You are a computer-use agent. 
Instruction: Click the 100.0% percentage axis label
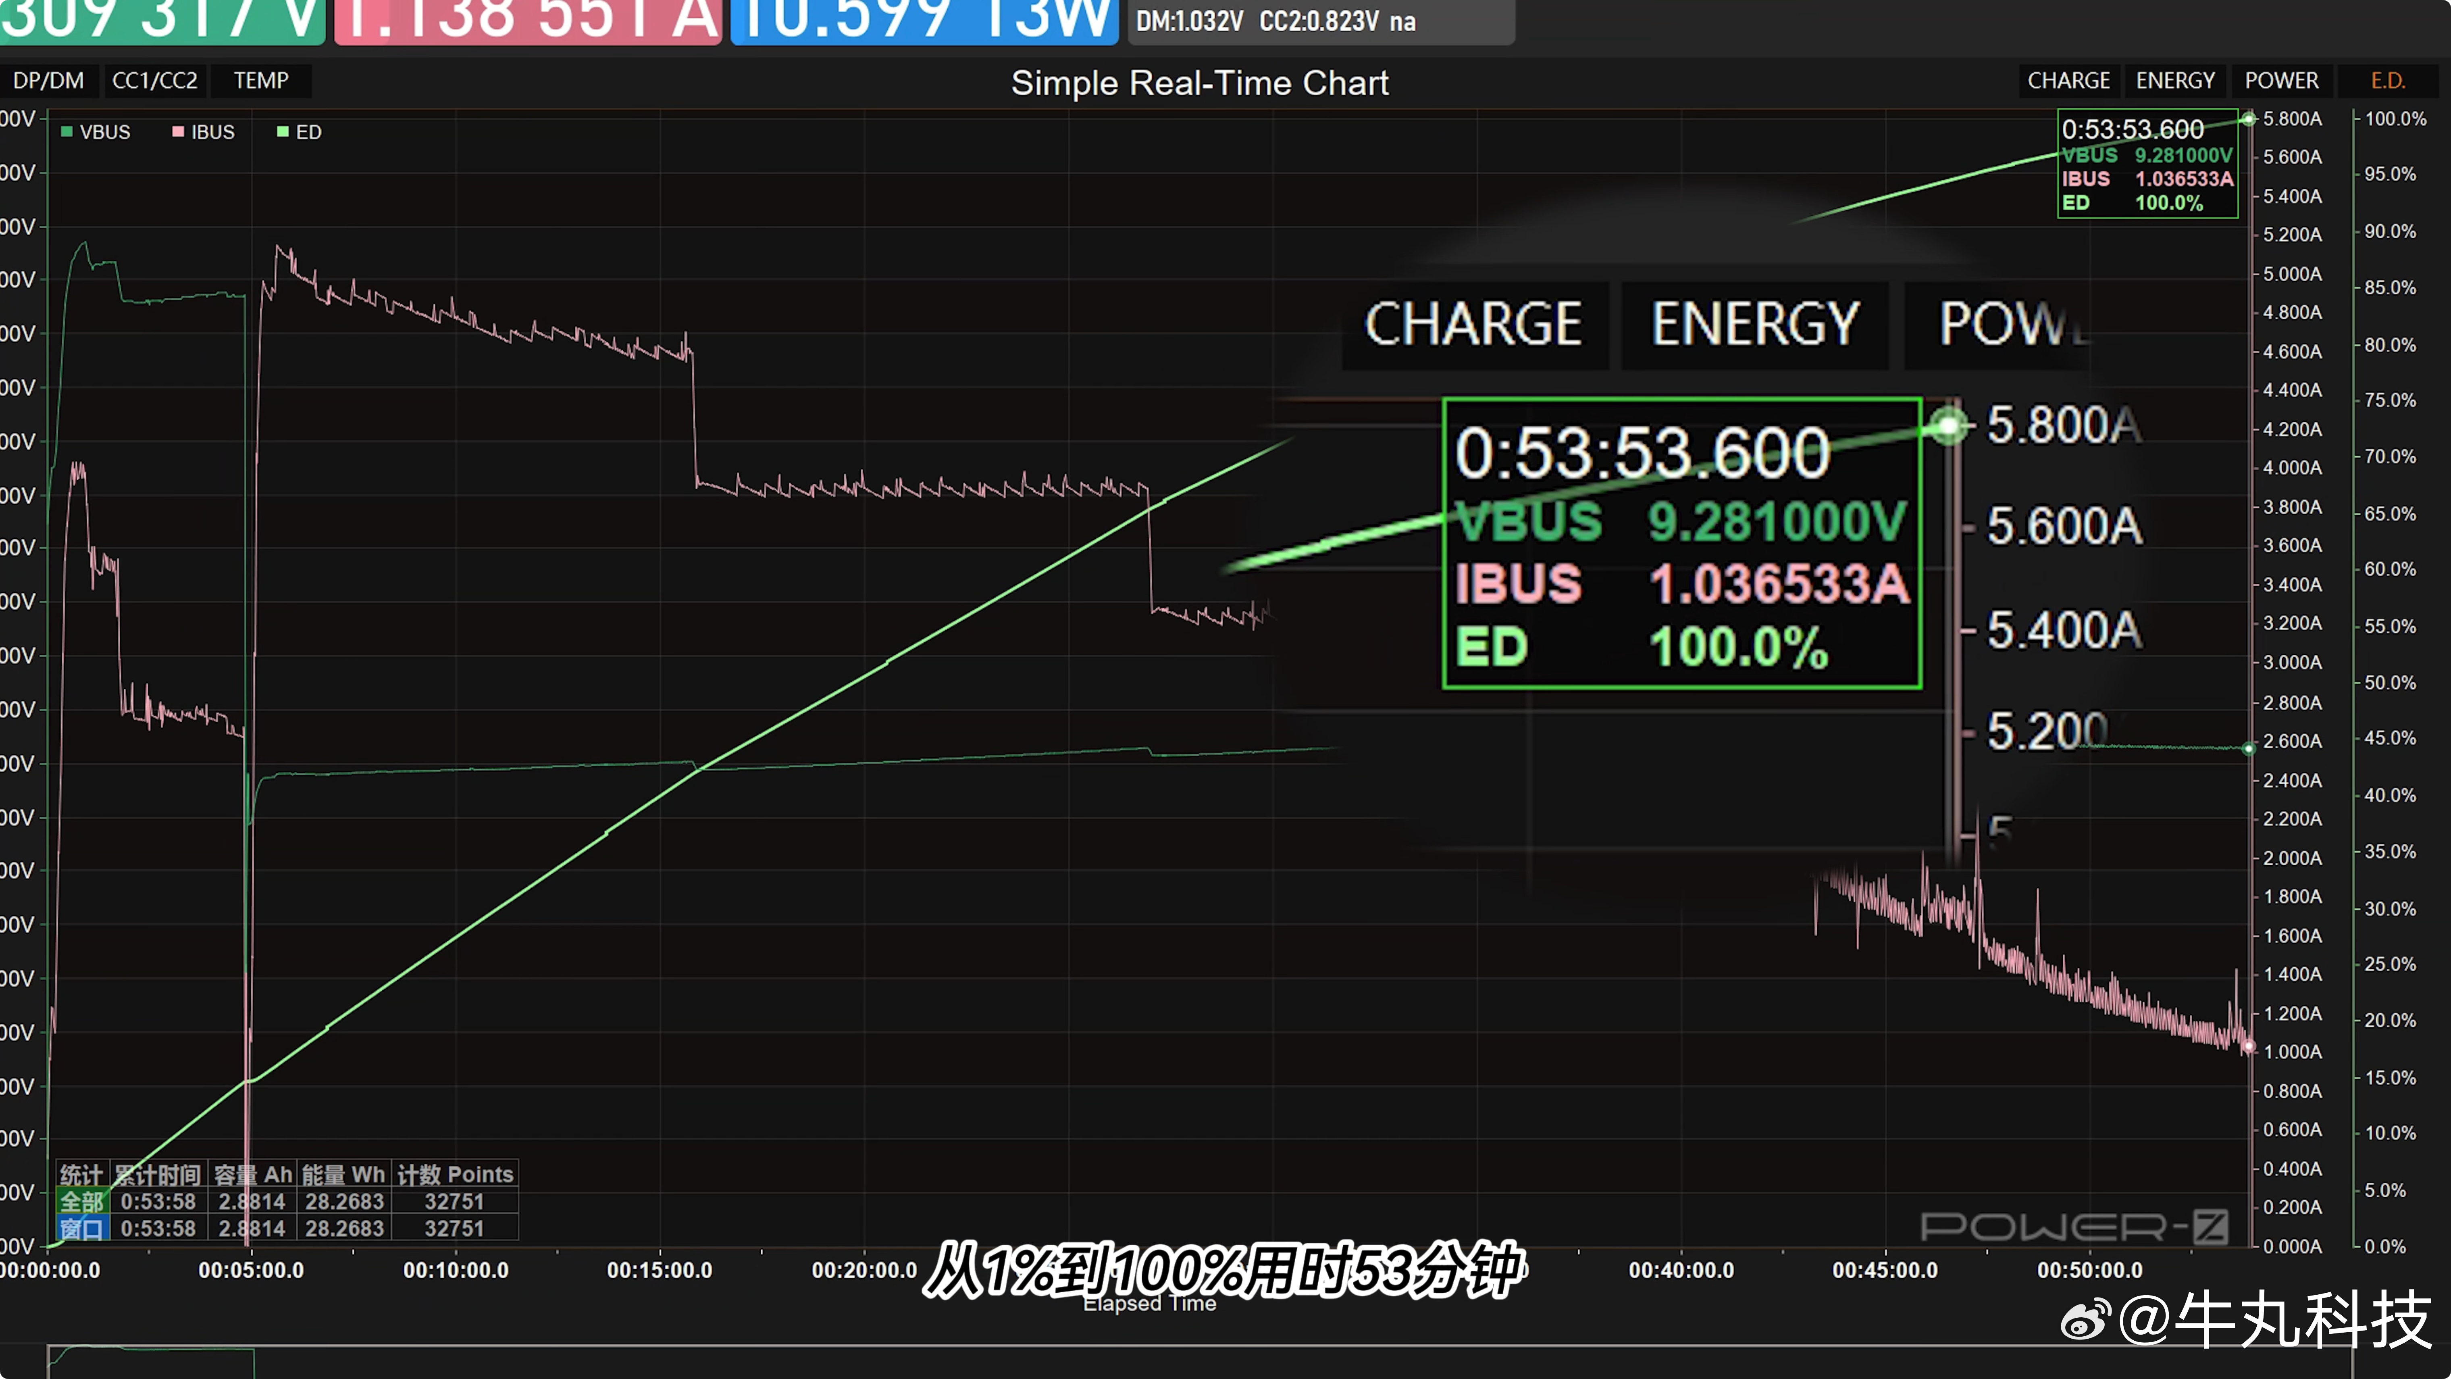coord(2396,119)
